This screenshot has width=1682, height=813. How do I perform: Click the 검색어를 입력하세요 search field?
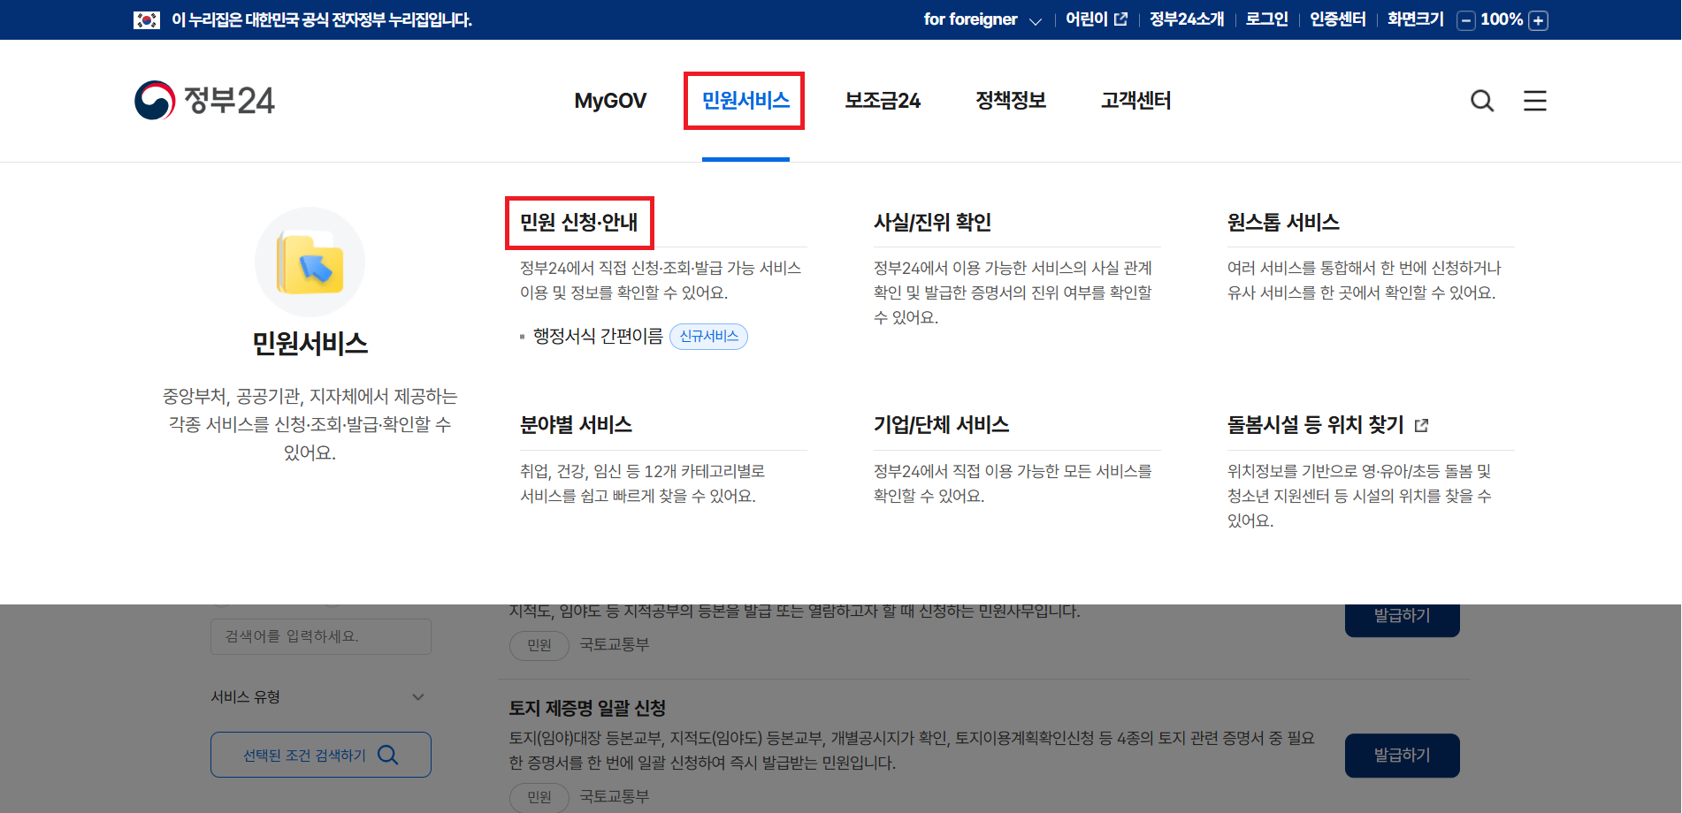pos(320,636)
